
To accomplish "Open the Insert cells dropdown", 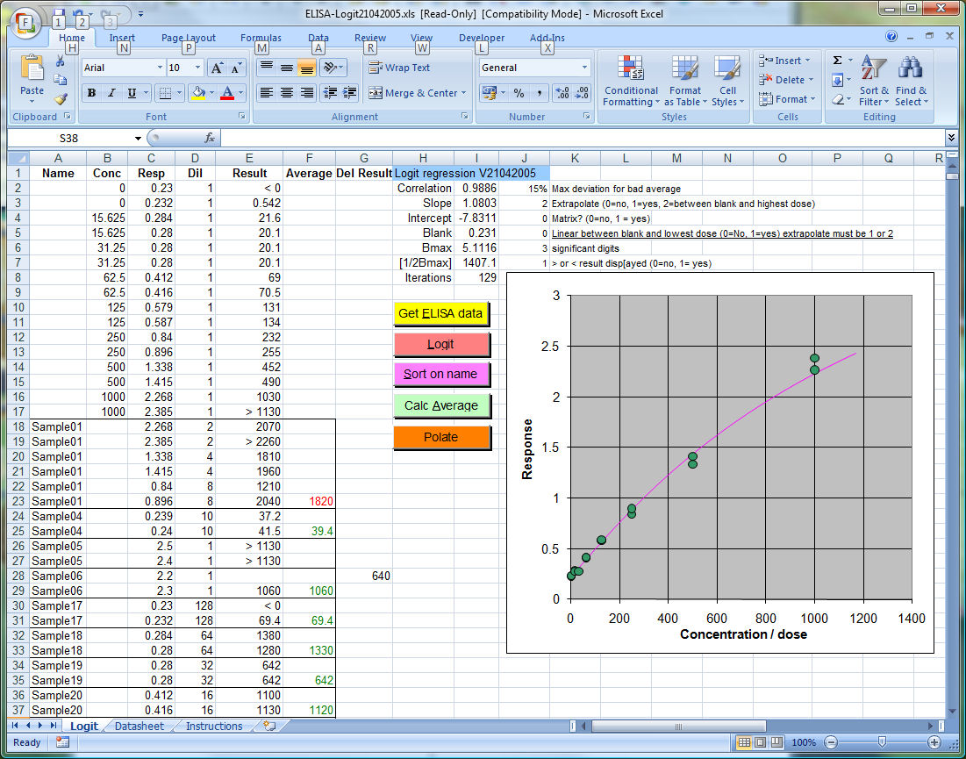I will click(784, 61).
